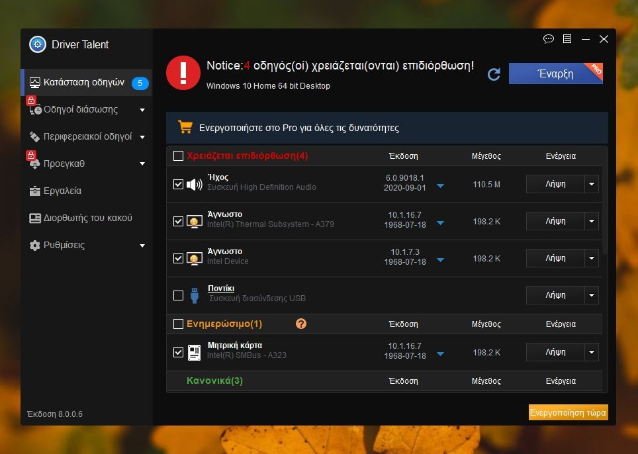638x454 pixels.
Task: Open the feedback chat bubble icon
Action: pyautogui.click(x=548, y=39)
